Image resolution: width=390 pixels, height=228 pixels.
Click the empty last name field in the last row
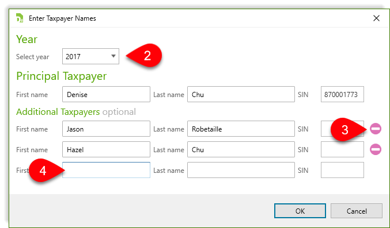click(241, 170)
